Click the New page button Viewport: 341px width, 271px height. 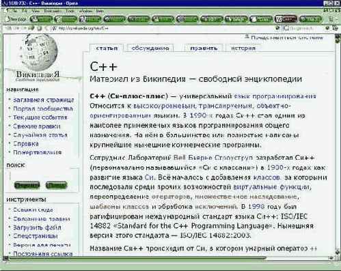16,19
